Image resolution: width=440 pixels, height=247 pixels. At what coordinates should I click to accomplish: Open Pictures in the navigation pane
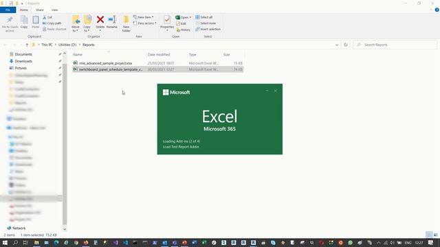coord(21,68)
